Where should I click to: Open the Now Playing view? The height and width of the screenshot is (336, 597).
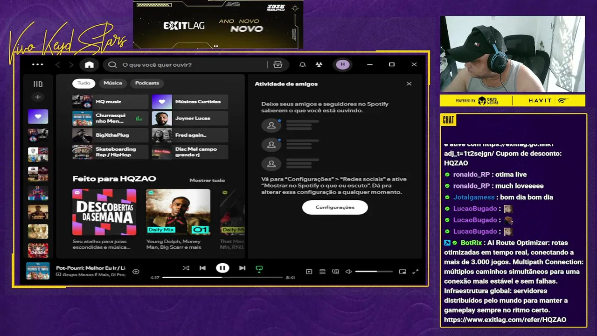pos(309,272)
